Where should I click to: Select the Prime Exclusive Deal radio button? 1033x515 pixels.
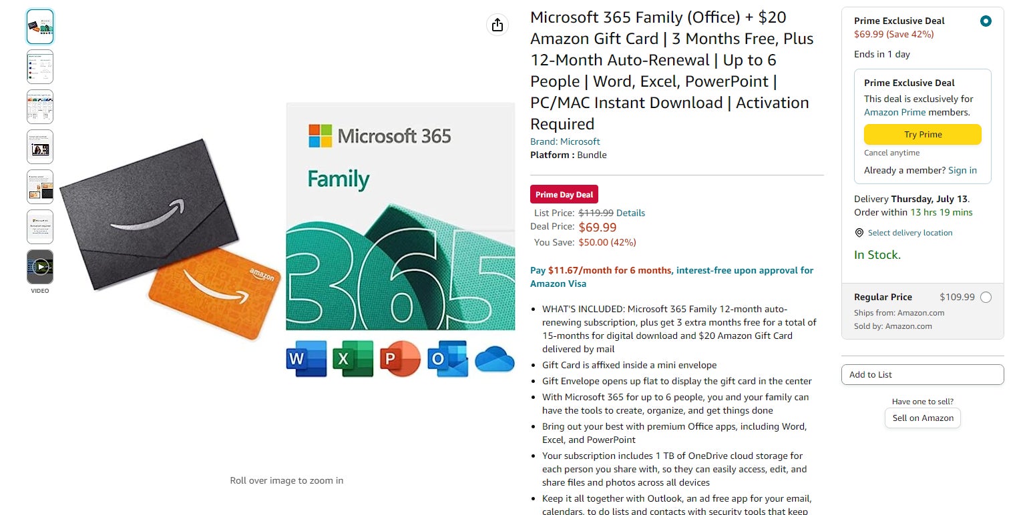986,21
